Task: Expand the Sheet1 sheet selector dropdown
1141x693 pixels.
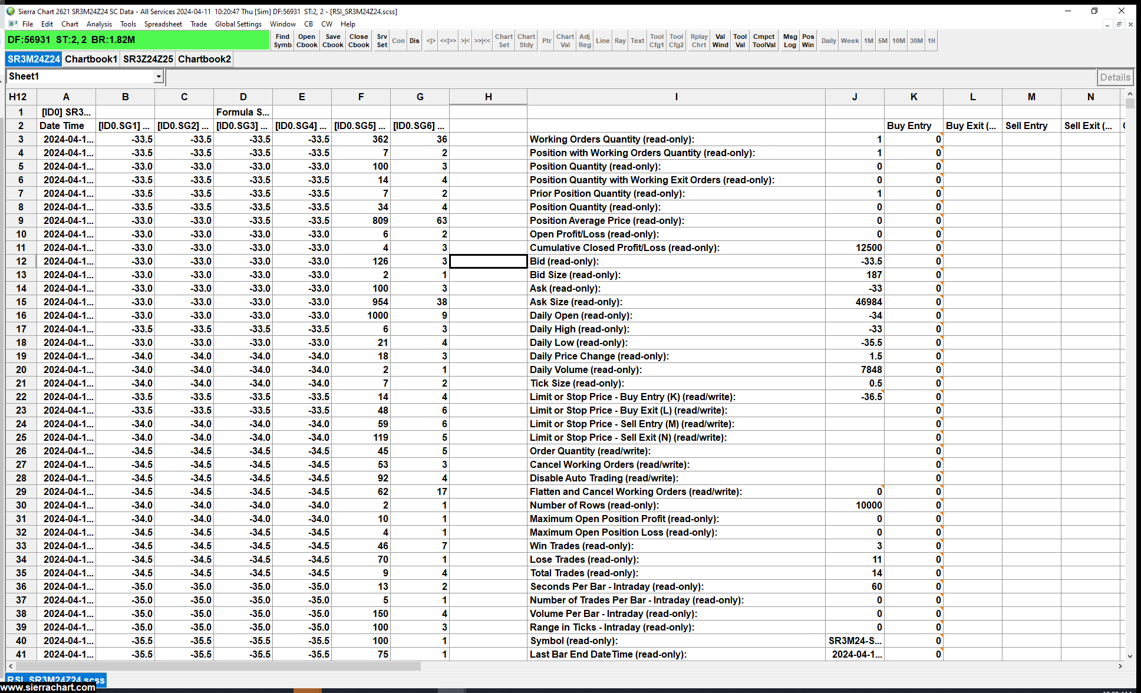Action: (x=159, y=77)
